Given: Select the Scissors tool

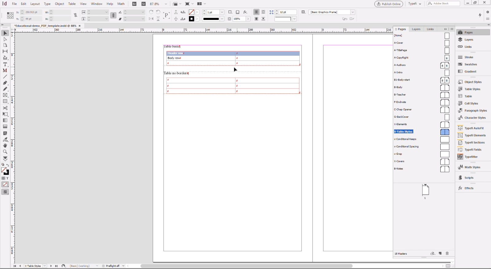Looking at the screenshot, I should coord(5,108).
